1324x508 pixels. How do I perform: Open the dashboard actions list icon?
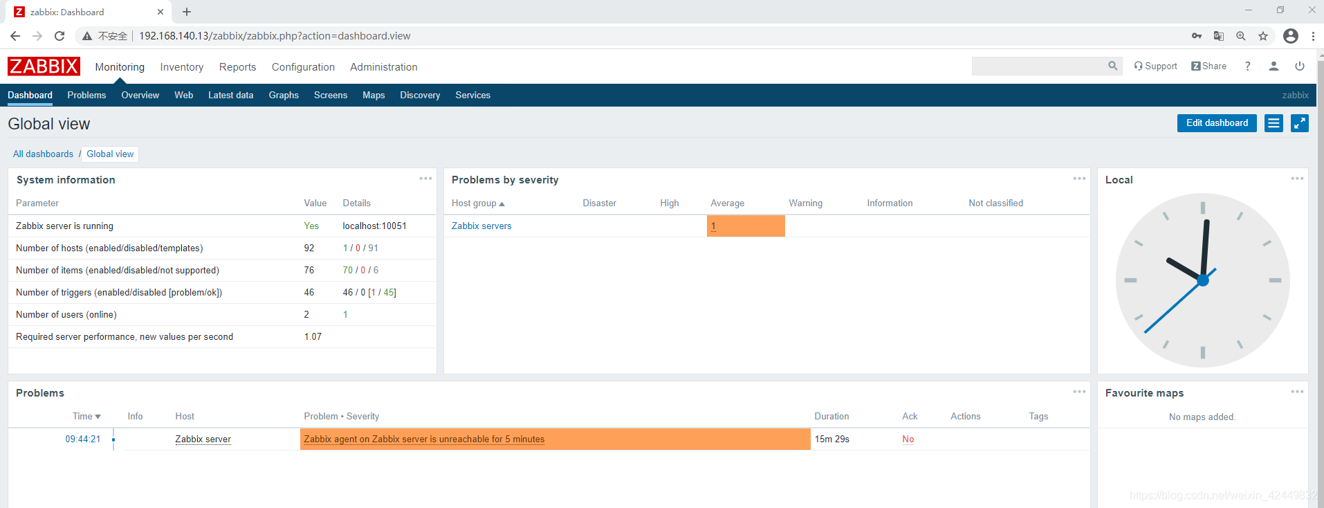[1274, 123]
